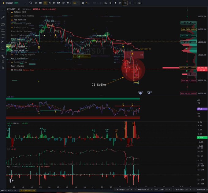Switch to the 5m timeframe

tap(36, 3)
